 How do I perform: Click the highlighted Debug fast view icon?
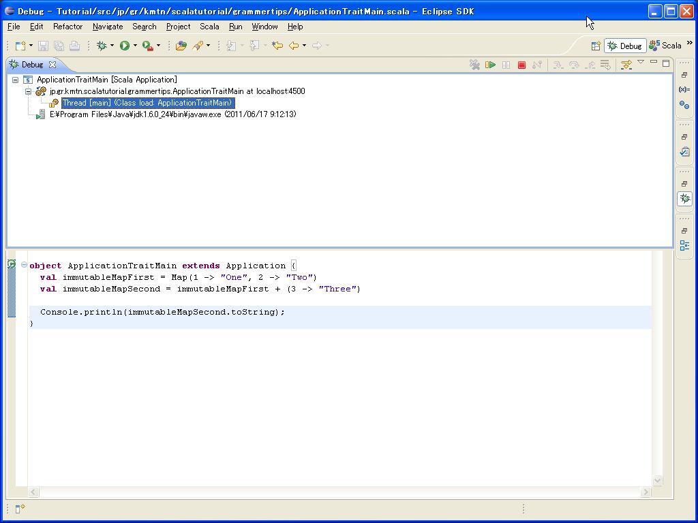(x=684, y=198)
